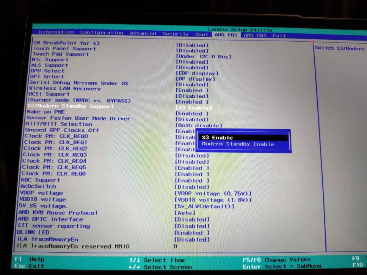Select the Charger mode (NVDC vs. BYPASS) label

click(79, 100)
